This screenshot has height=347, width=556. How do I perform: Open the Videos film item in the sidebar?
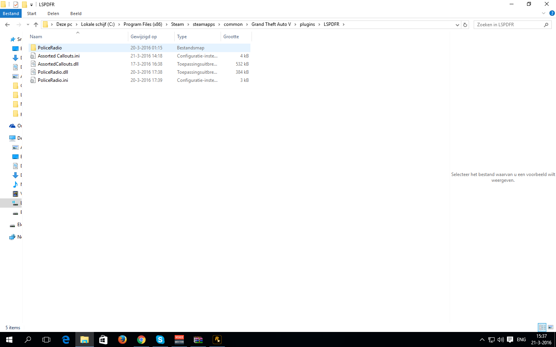(x=15, y=194)
